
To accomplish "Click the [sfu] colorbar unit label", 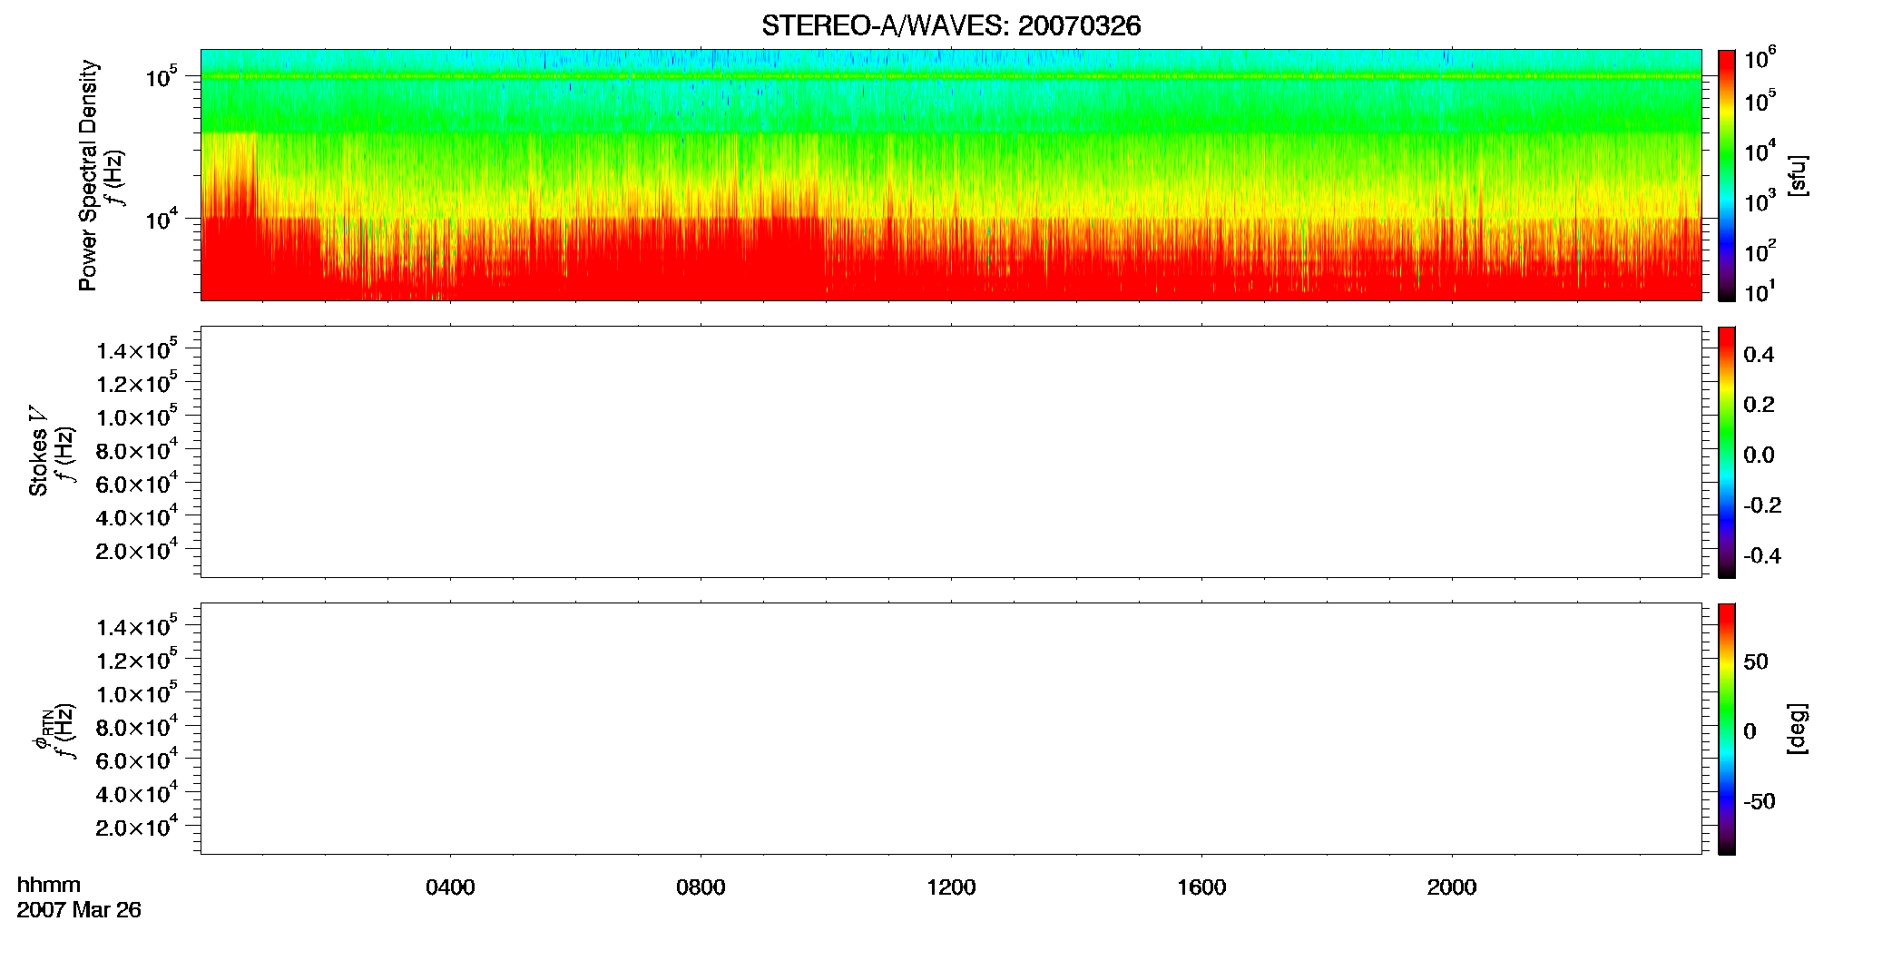I will point(1798,176).
